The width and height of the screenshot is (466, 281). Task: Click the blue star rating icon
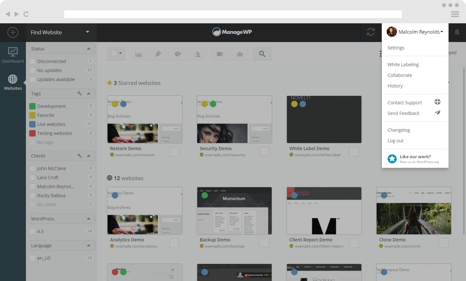point(392,159)
